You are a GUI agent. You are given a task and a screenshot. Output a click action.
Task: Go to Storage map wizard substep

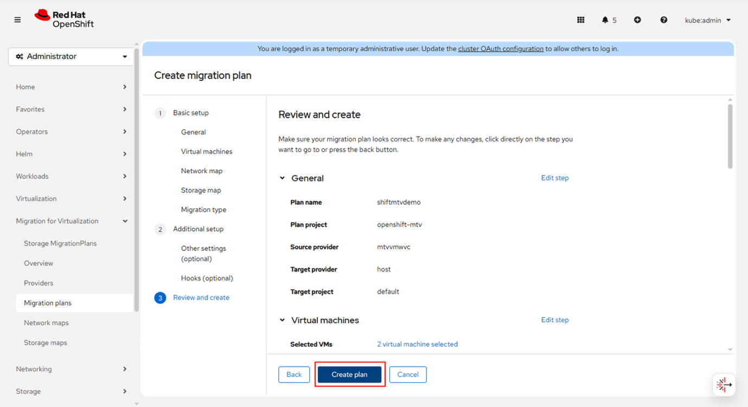click(201, 190)
